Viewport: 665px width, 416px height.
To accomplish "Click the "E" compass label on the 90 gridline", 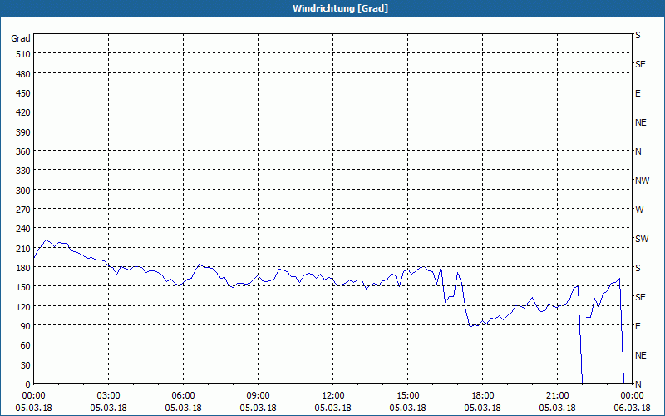I will 638,326.
